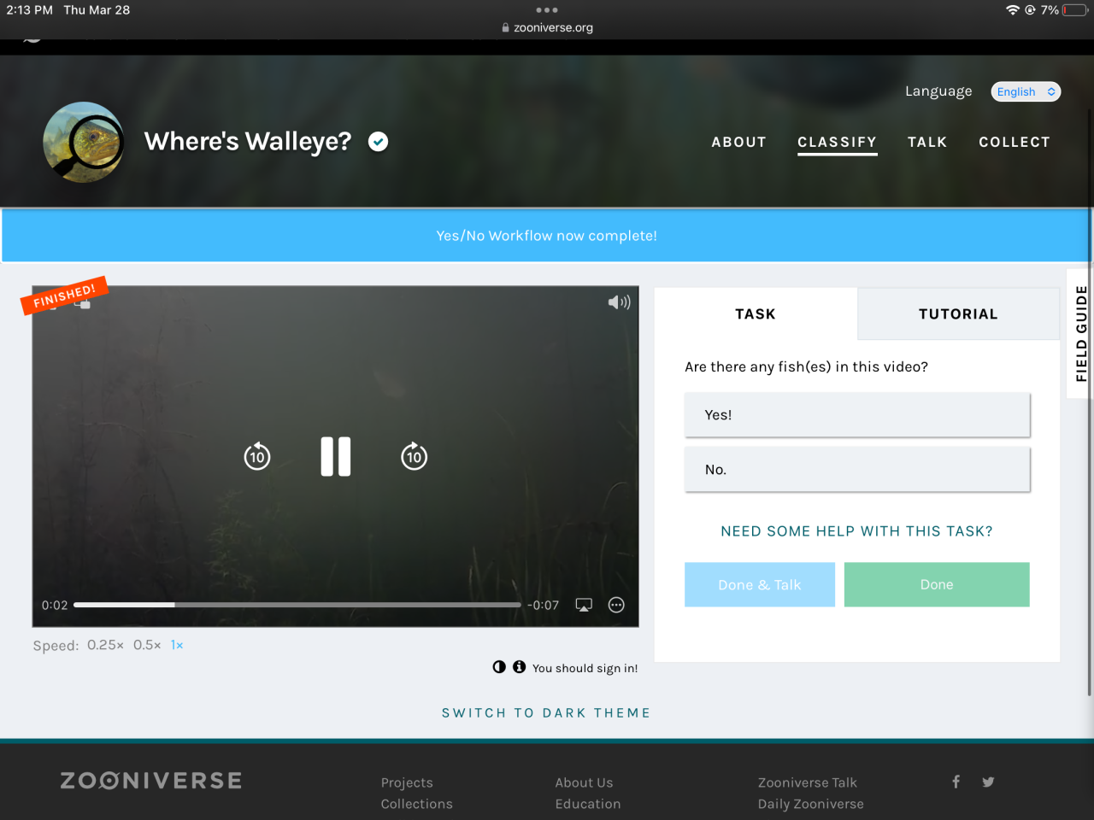Click the page scrollbar on right edge
The image size is (1094, 820).
tap(1090, 401)
